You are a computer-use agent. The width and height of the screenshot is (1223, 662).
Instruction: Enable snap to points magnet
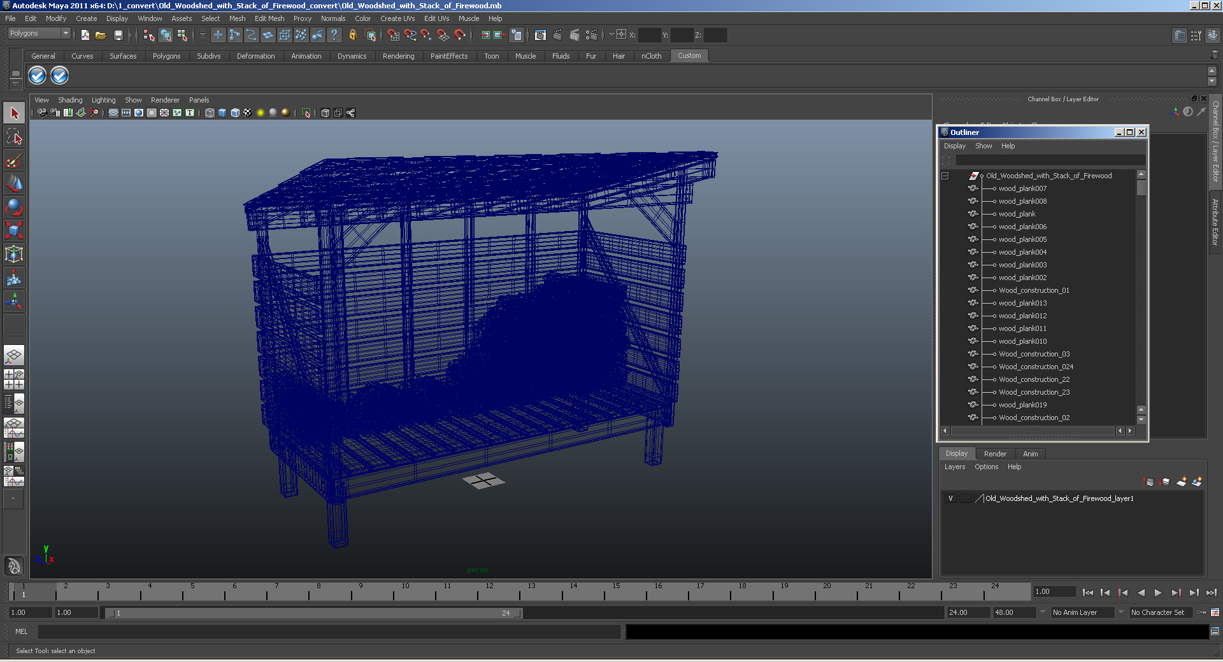click(x=427, y=35)
